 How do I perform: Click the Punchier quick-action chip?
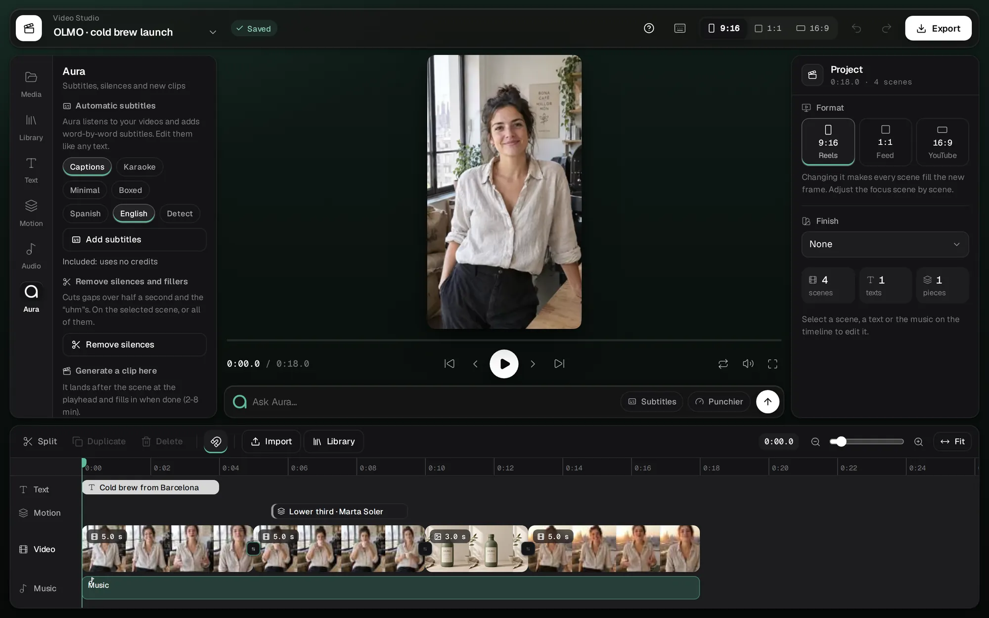719,401
